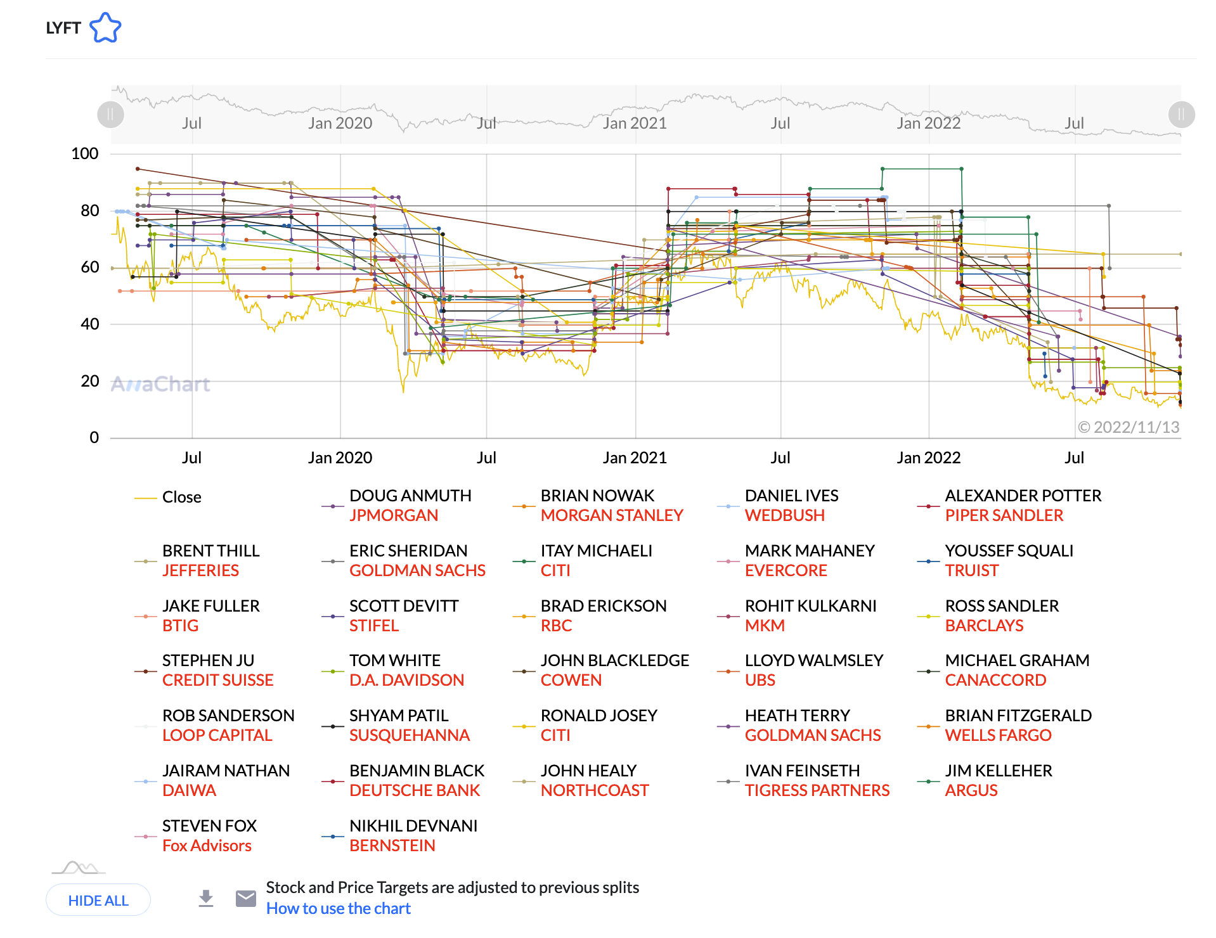Toggle Stephen Ju Credit Suisse series
Screen dimensions: 1216x938
(x=204, y=670)
